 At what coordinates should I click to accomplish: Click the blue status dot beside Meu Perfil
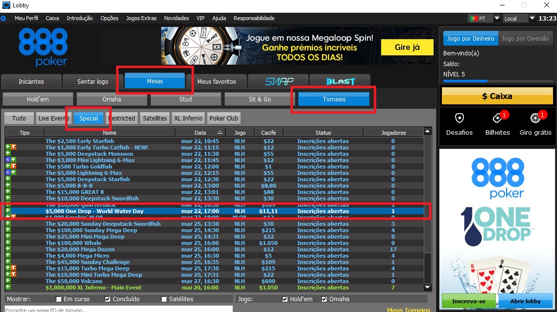coord(3,18)
